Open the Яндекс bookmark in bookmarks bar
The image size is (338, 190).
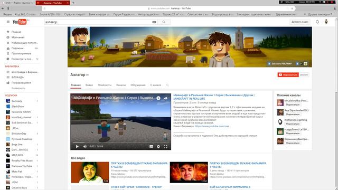tap(8, 14)
